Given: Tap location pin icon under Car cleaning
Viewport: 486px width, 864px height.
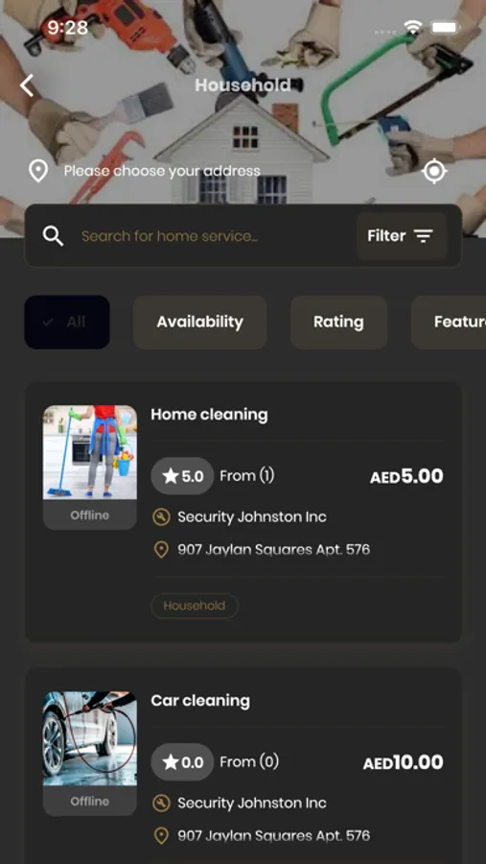Looking at the screenshot, I should pyautogui.click(x=161, y=836).
